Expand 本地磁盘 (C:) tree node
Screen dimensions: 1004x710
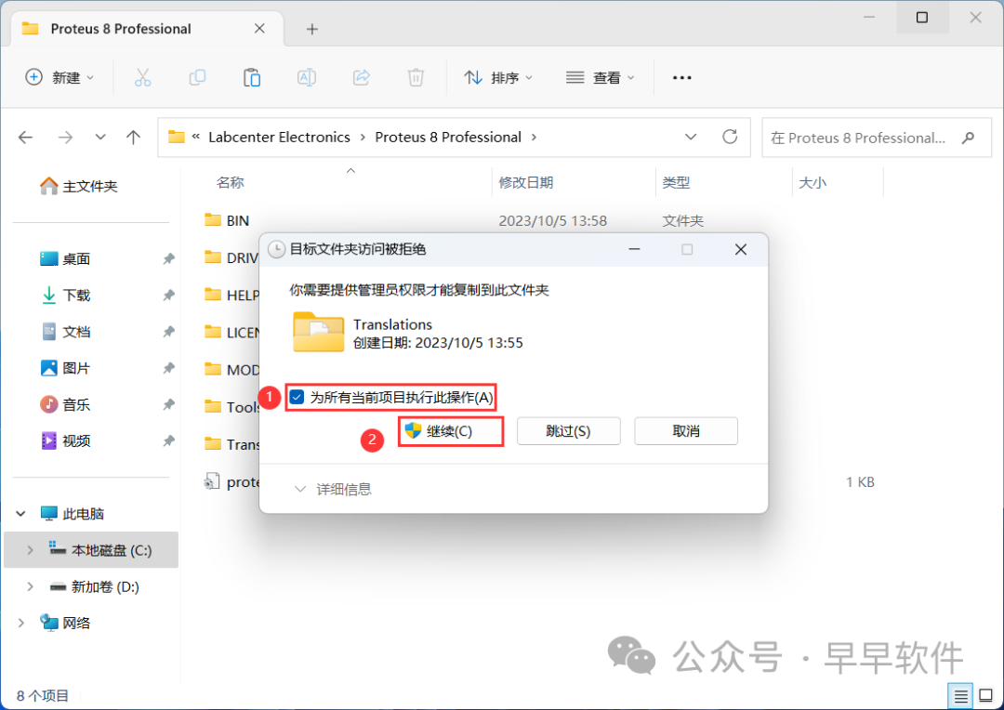pyautogui.click(x=30, y=550)
